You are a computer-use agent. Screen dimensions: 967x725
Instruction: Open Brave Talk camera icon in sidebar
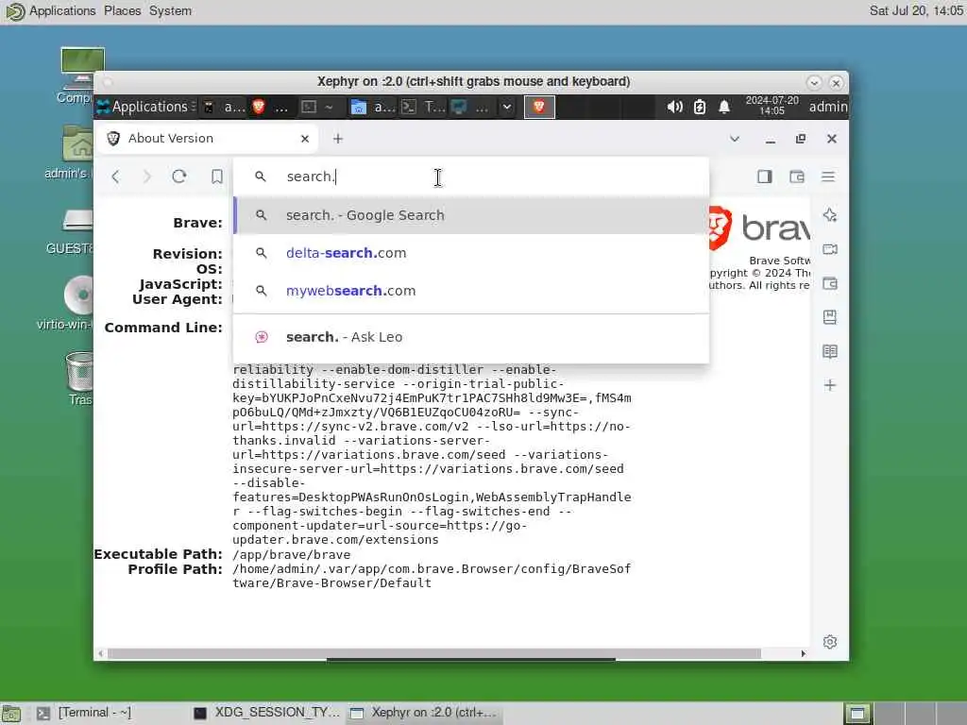830,249
